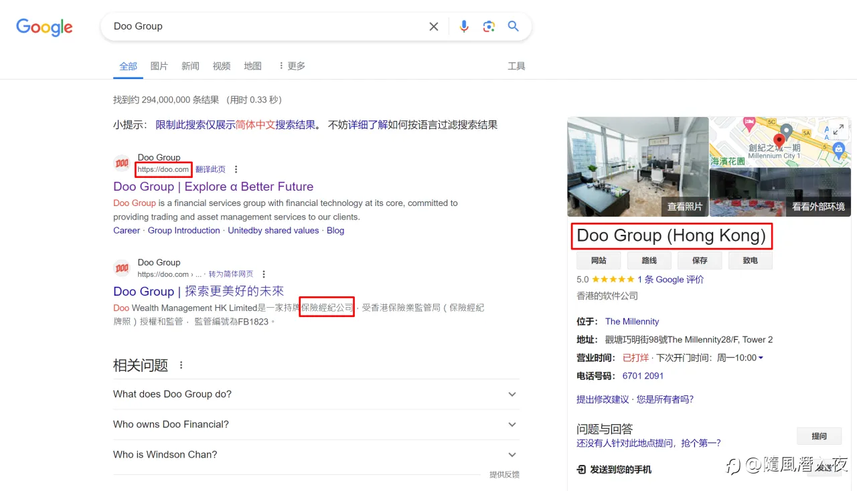Switch to the 视频 tab
This screenshot has width=857, height=491.
[222, 66]
